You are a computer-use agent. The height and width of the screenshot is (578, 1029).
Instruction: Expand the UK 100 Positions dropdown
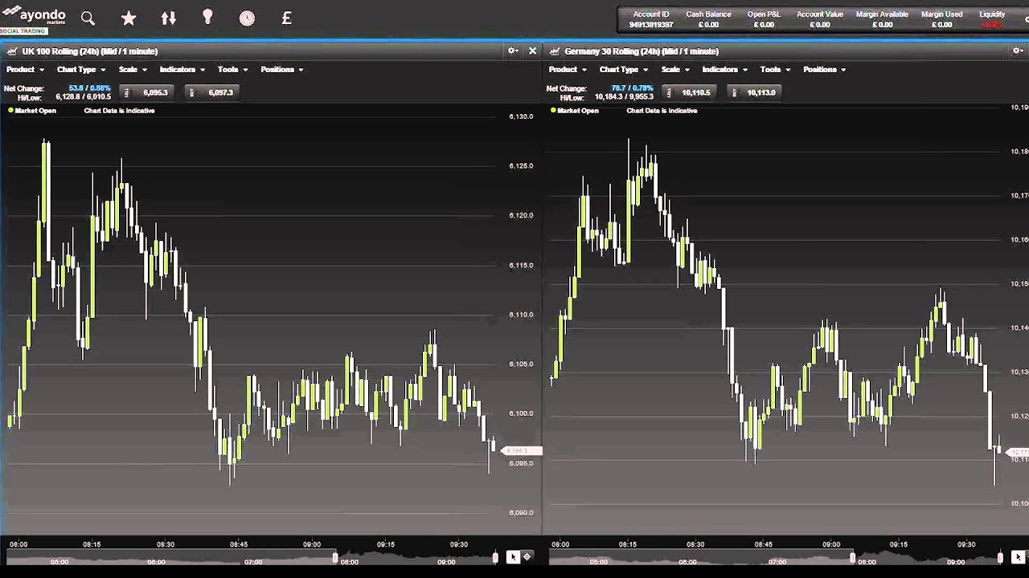(281, 69)
